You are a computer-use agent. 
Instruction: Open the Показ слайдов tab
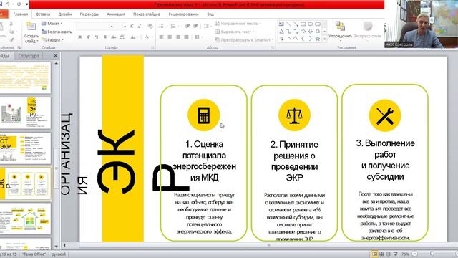[x=147, y=14]
